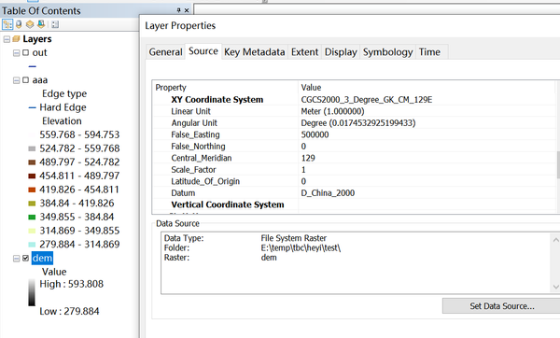This screenshot has width=560, height=338.
Task: Open the Key Metadata tab
Action: tap(254, 52)
